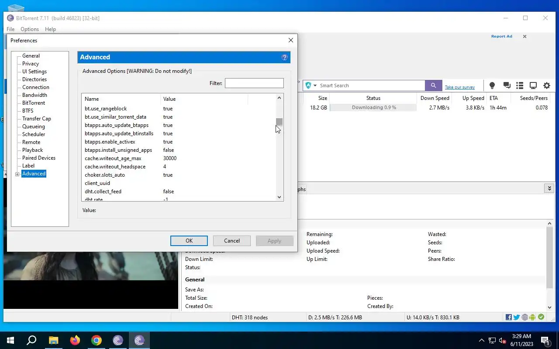Select Bandwidth in the preferences tree
The height and width of the screenshot is (349, 559).
click(x=35, y=95)
